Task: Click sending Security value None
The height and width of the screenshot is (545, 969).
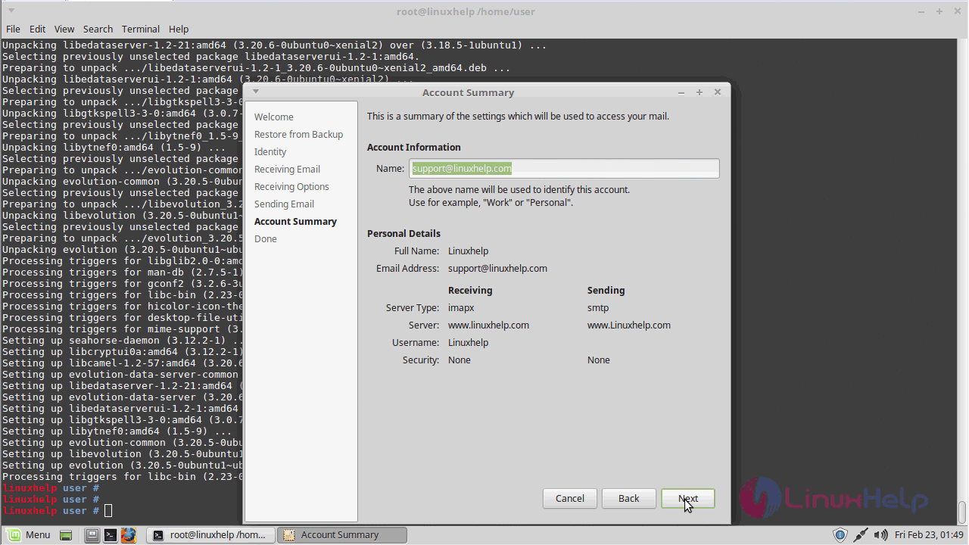Action: pyautogui.click(x=599, y=360)
